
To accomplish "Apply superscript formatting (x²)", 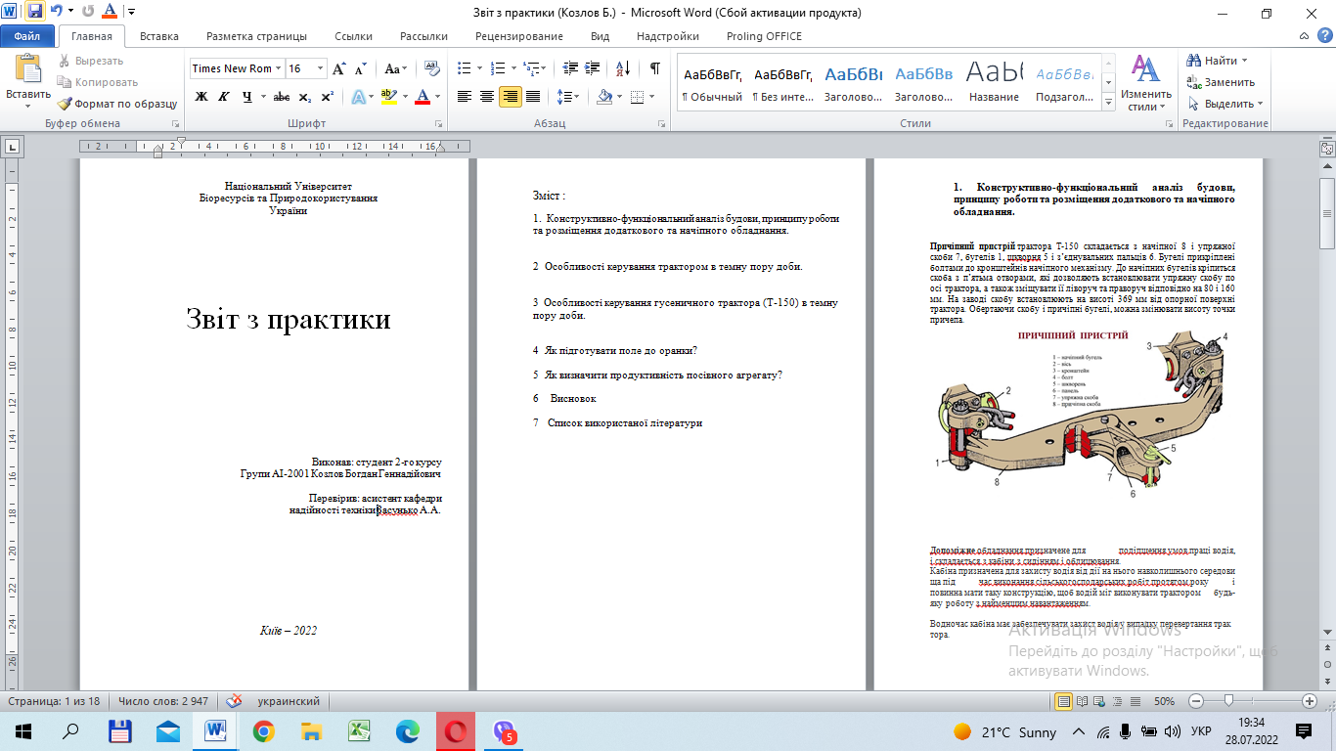I will [x=328, y=97].
